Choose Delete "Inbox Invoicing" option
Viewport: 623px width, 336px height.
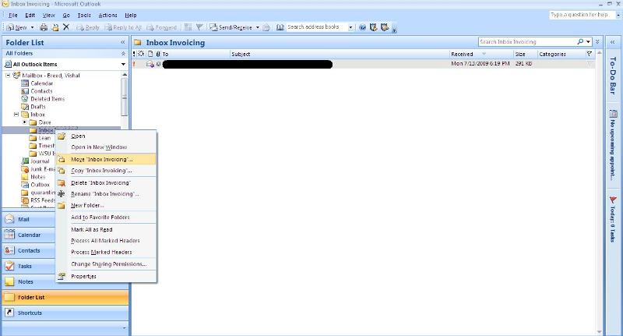106,183
